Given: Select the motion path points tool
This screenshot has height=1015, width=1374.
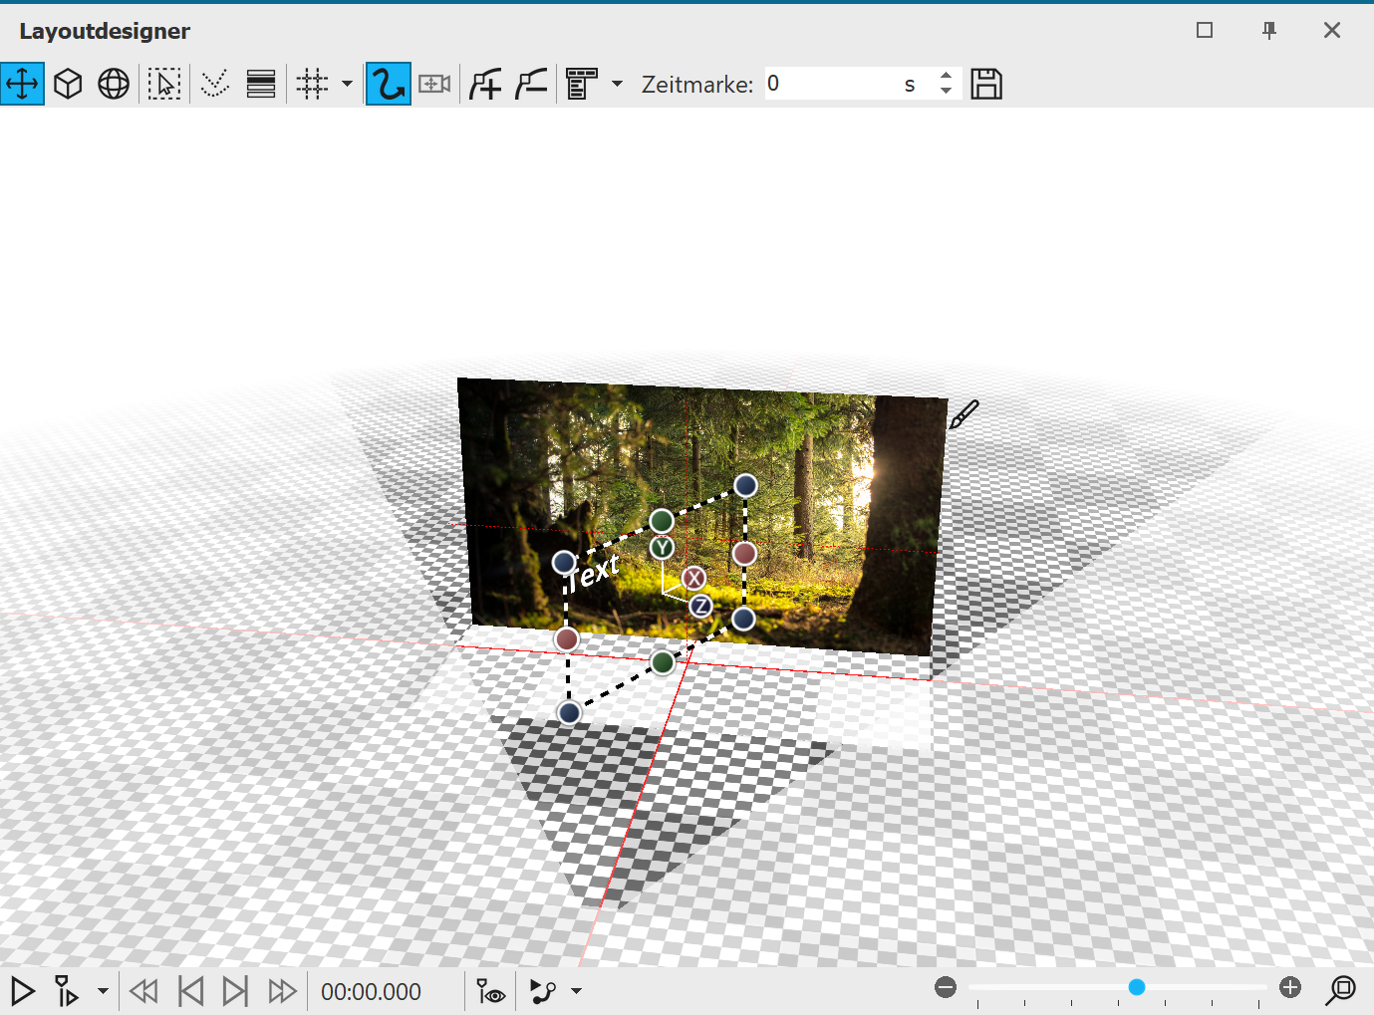Looking at the screenshot, I should [214, 84].
